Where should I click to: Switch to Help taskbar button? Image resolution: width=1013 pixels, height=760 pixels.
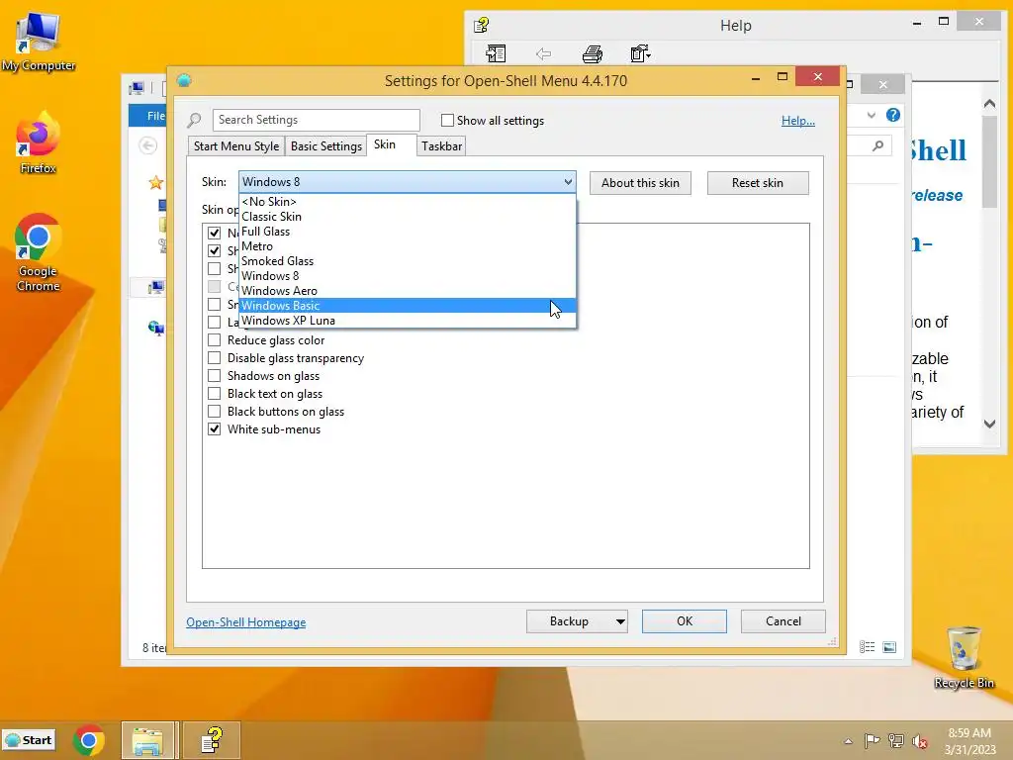click(212, 740)
